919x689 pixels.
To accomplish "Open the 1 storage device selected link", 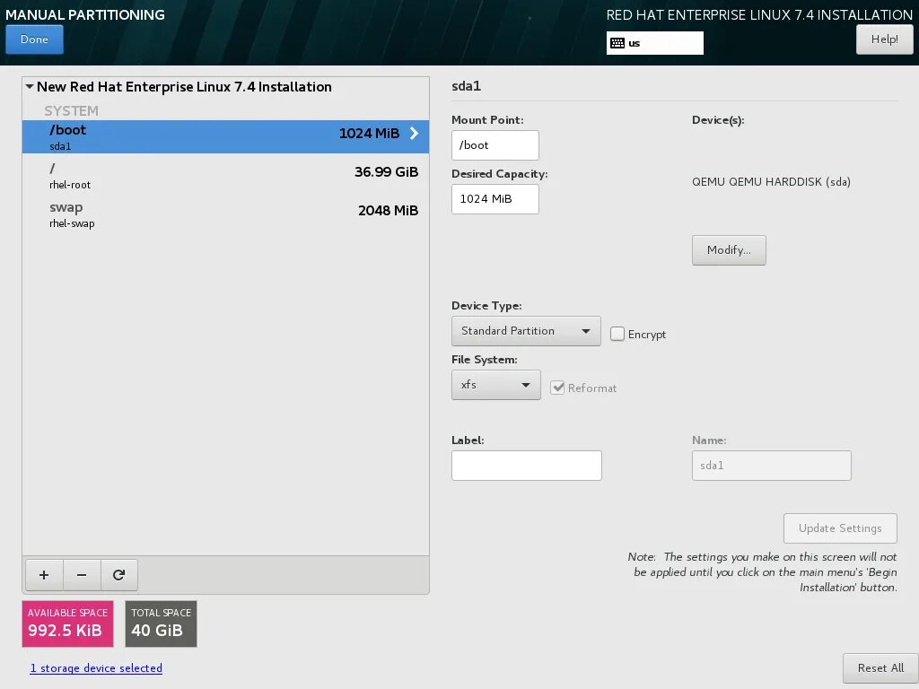I will click(96, 667).
